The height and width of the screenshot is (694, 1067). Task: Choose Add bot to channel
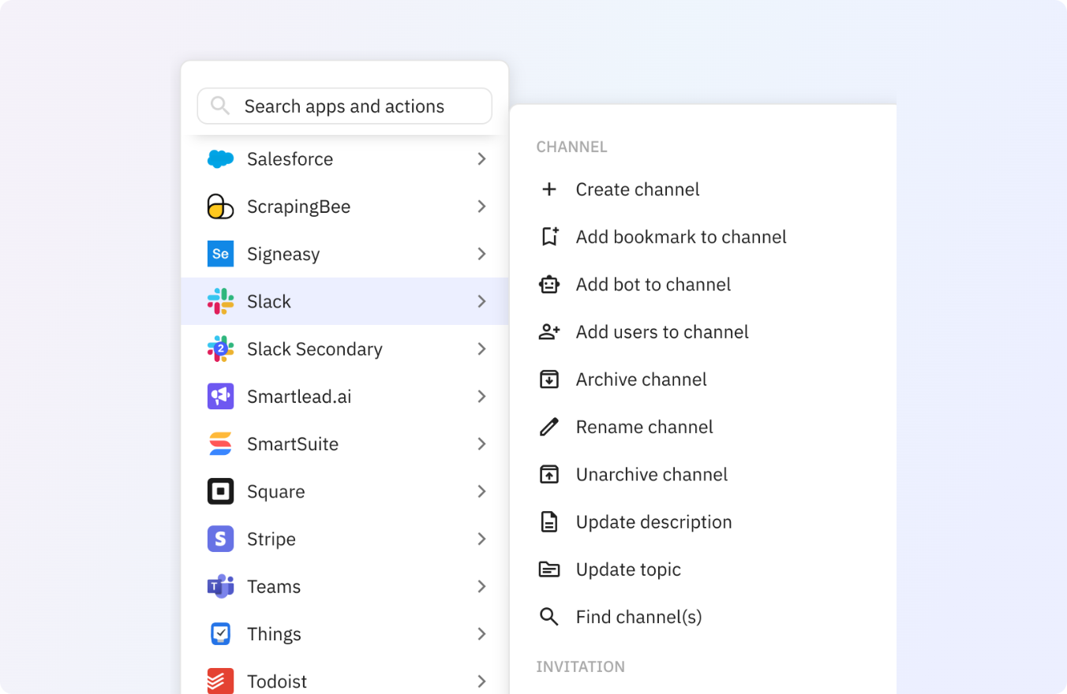pos(703,285)
